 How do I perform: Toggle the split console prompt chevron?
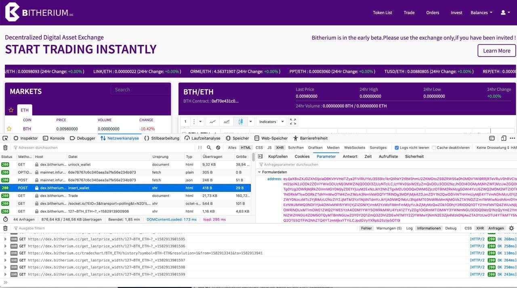[5, 282]
